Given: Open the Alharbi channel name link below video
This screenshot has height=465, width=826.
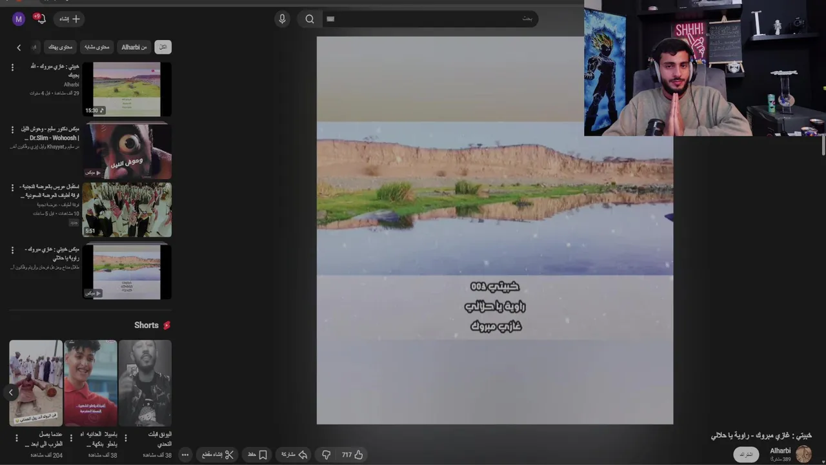Looking at the screenshot, I should [x=780, y=451].
